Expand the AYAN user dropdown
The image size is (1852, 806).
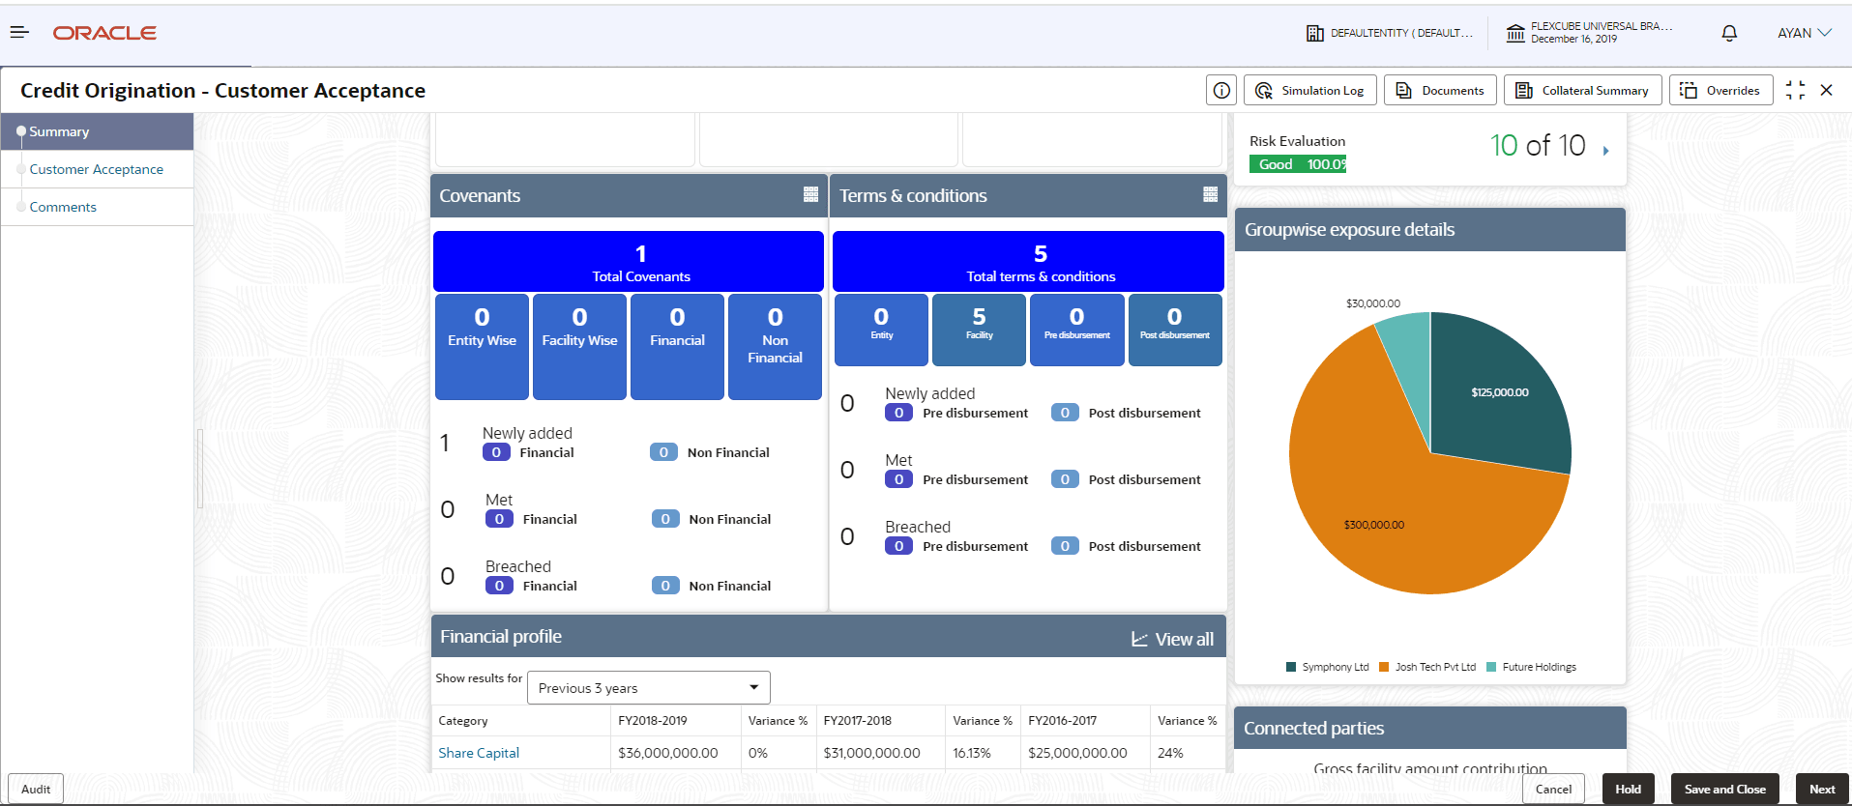point(1805,33)
